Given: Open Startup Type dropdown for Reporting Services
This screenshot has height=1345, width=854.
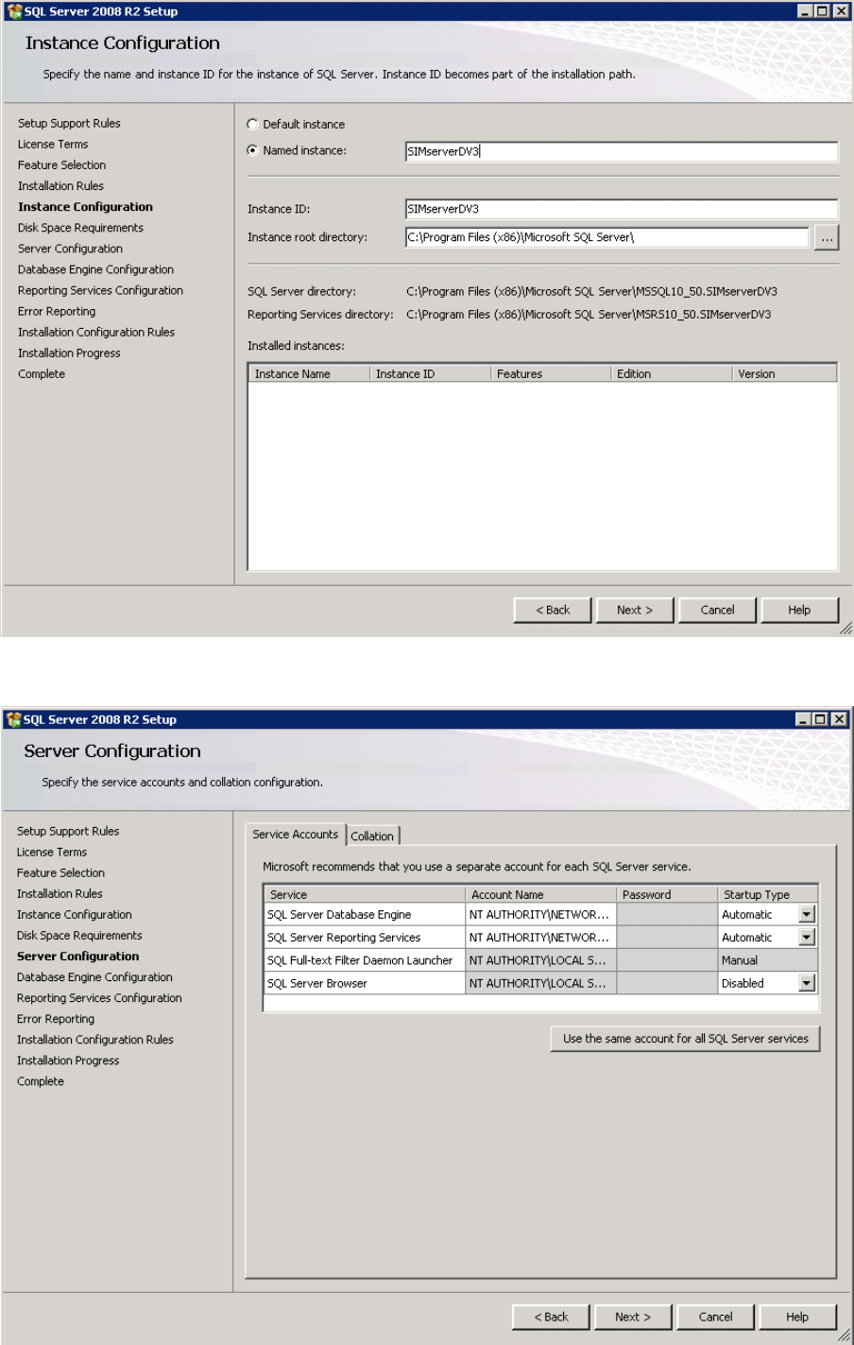Looking at the screenshot, I should [807, 938].
